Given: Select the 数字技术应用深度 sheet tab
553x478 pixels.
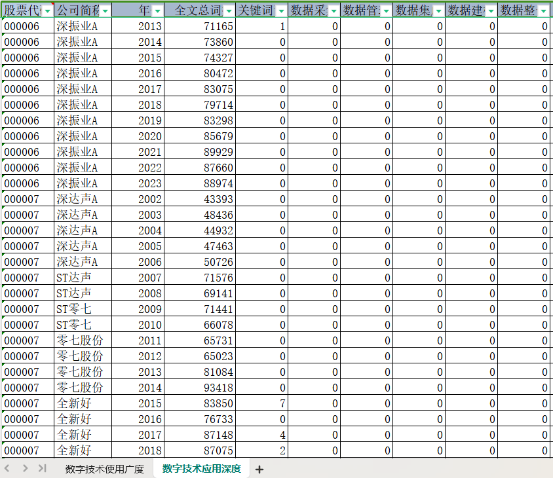Looking at the screenshot, I should coord(201,468).
